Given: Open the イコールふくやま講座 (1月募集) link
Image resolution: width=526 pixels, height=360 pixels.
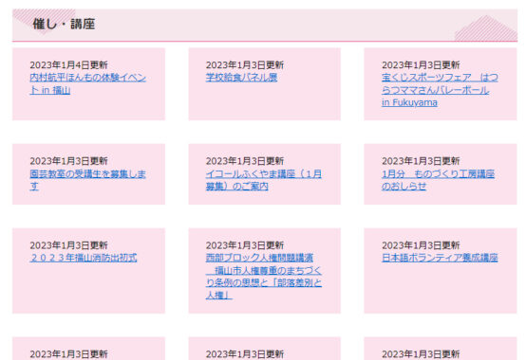Looking at the screenshot, I should [x=264, y=180].
